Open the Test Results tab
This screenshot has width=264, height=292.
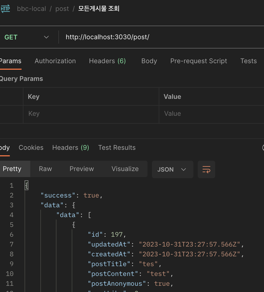[117, 148]
